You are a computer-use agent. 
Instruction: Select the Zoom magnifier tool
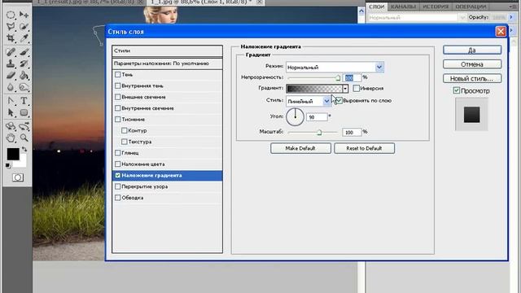(24, 138)
